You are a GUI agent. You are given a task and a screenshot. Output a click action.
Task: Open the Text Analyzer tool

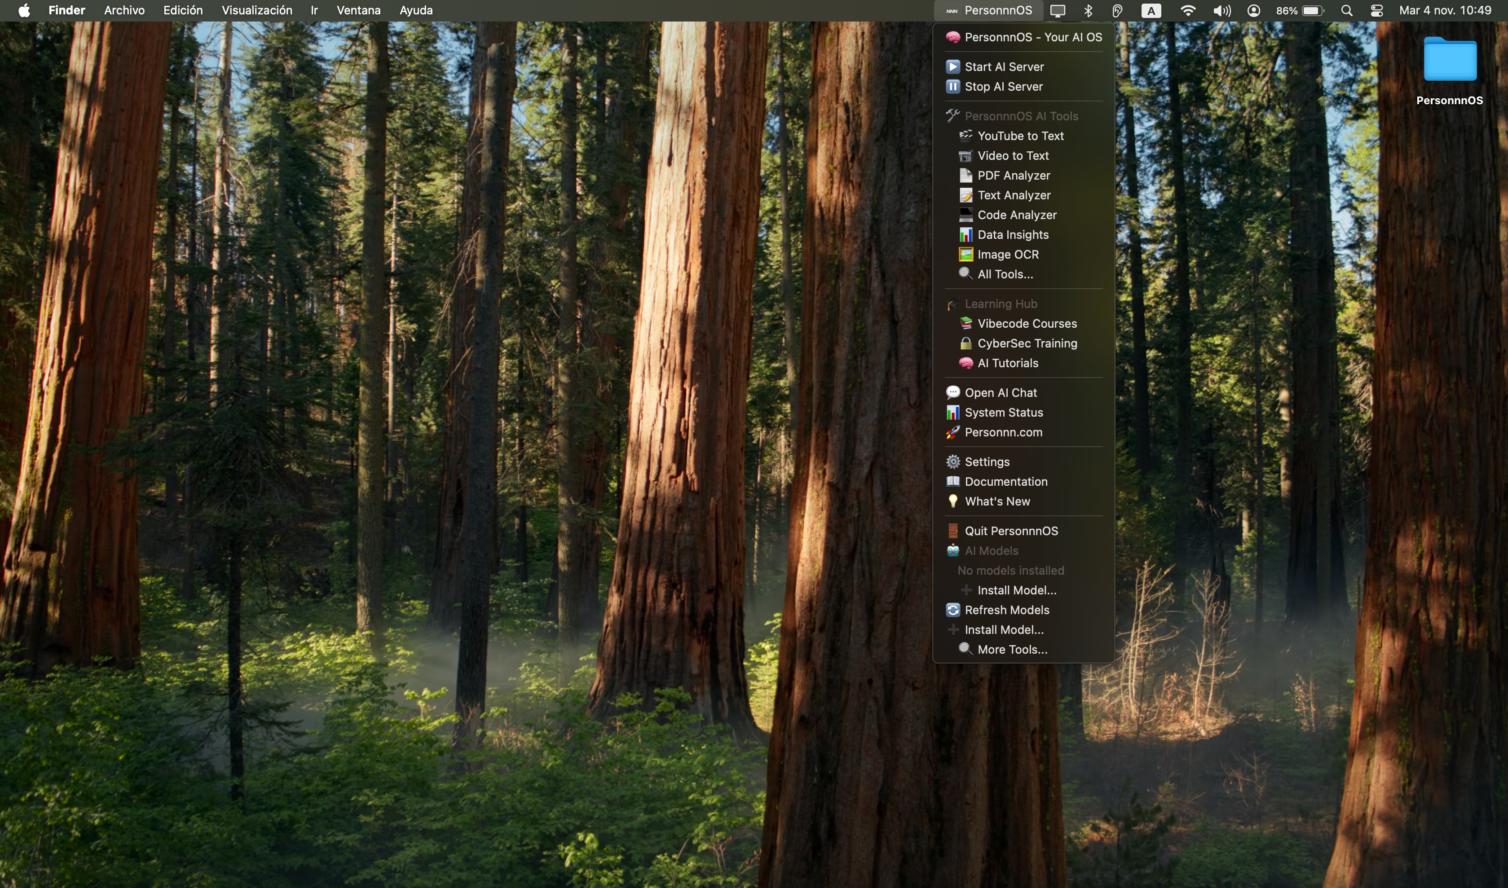[x=1014, y=195]
